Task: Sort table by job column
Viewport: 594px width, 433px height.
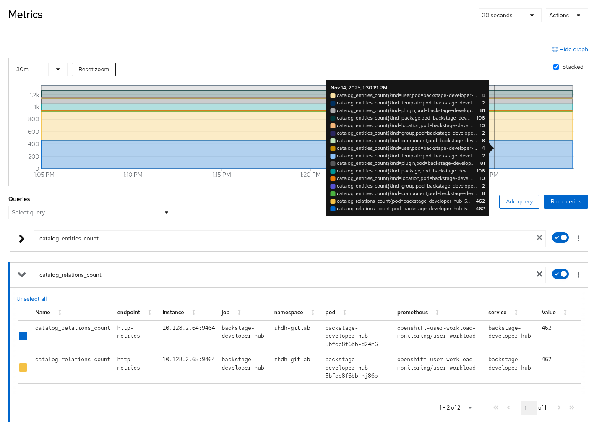Action: click(231, 312)
